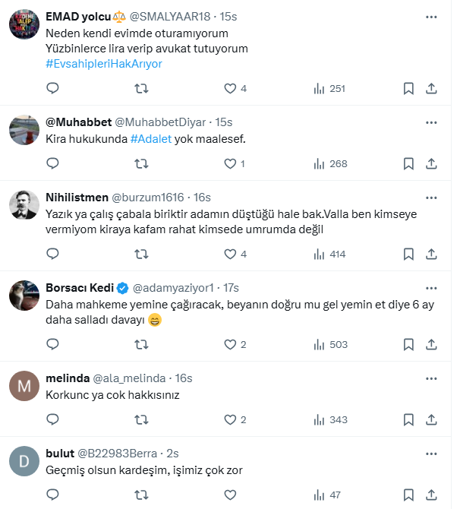Image resolution: width=460 pixels, height=509 pixels.
Task: Open more options menu on Nihilistmen's tweet
Action: pyautogui.click(x=431, y=197)
